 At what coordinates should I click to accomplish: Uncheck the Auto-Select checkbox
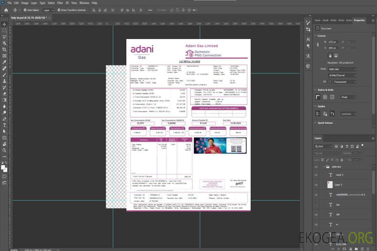pos(25,10)
